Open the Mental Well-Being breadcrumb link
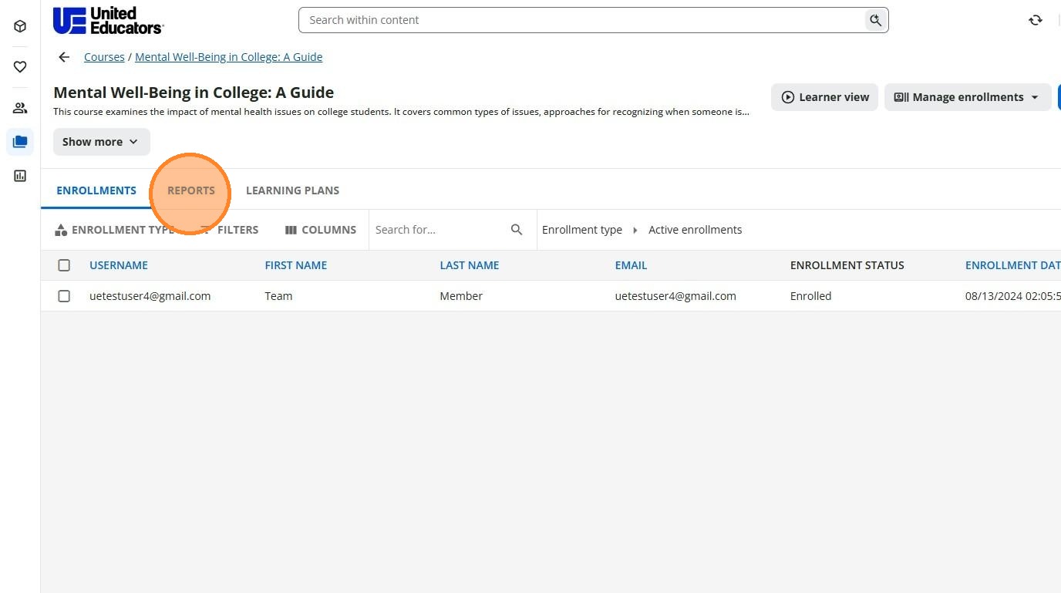Viewport: 1061px width, 593px height. 229,57
